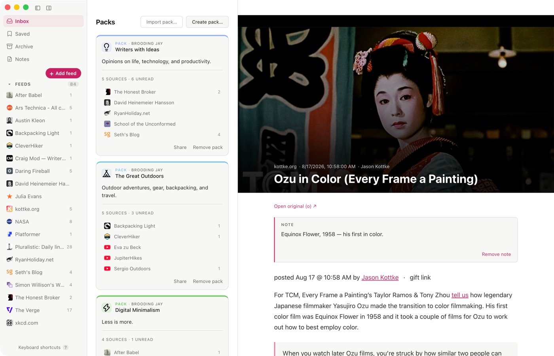This screenshot has width=554, height=356.
Task: Select RyanHoliday.net in the sidebar feeds
Action: click(x=44, y=260)
